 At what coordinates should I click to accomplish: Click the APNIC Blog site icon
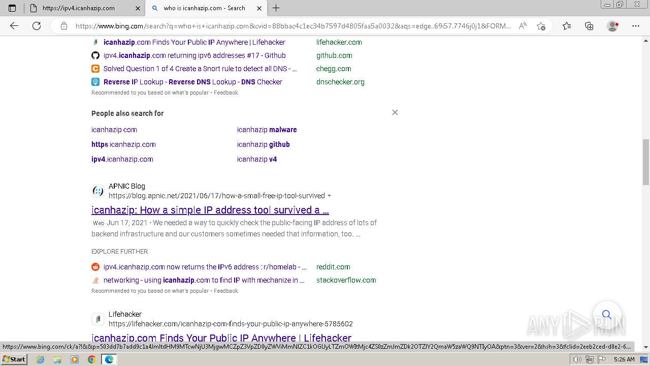tap(97, 191)
